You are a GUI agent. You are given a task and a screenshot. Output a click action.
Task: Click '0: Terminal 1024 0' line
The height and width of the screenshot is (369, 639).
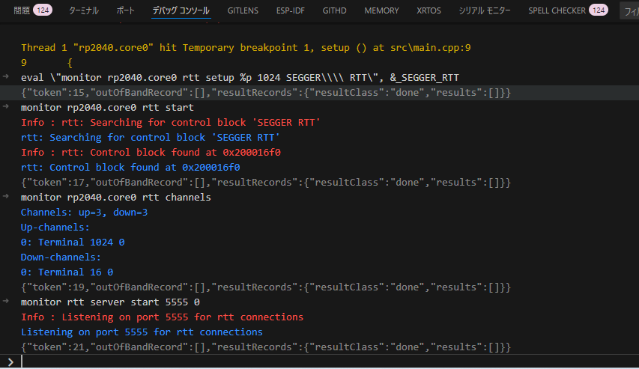pos(73,243)
